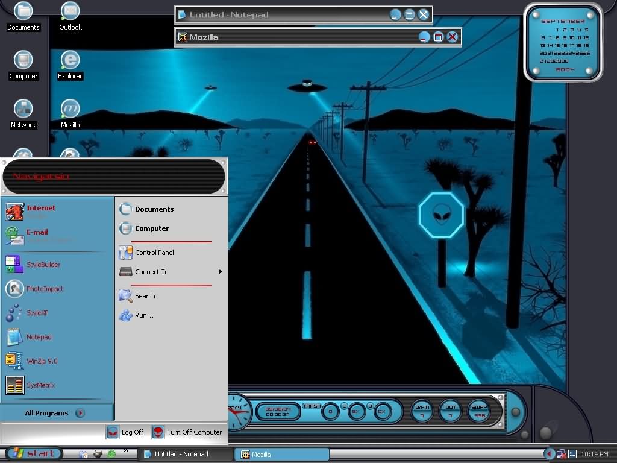Launch the Explorer desktop icon
The width and height of the screenshot is (617, 463).
pyautogui.click(x=70, y=65)
